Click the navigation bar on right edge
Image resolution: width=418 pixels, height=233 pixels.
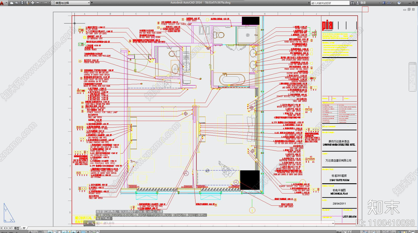point(413,77)
